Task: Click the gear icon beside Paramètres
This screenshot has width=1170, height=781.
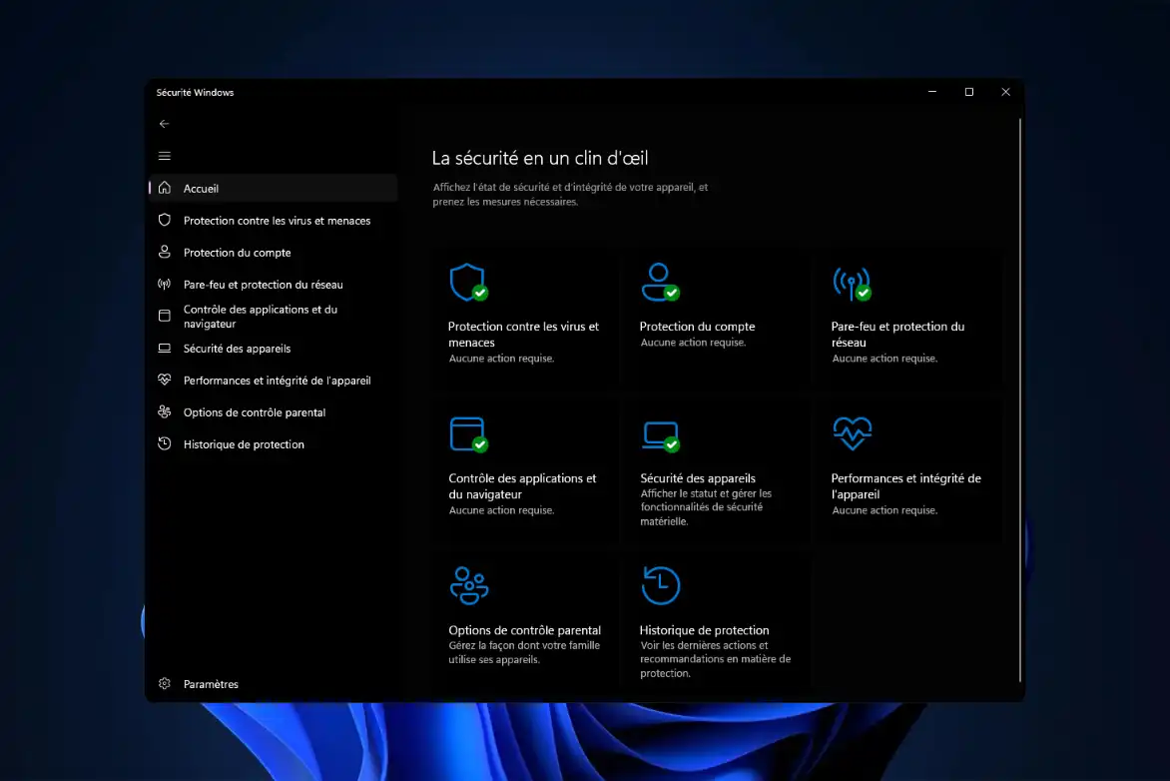Action: pyautogui.click(x=164, y=683)
